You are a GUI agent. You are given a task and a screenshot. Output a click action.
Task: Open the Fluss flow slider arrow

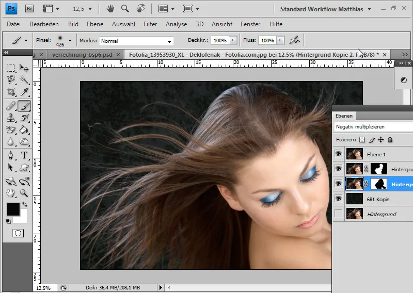click(280, 40)
